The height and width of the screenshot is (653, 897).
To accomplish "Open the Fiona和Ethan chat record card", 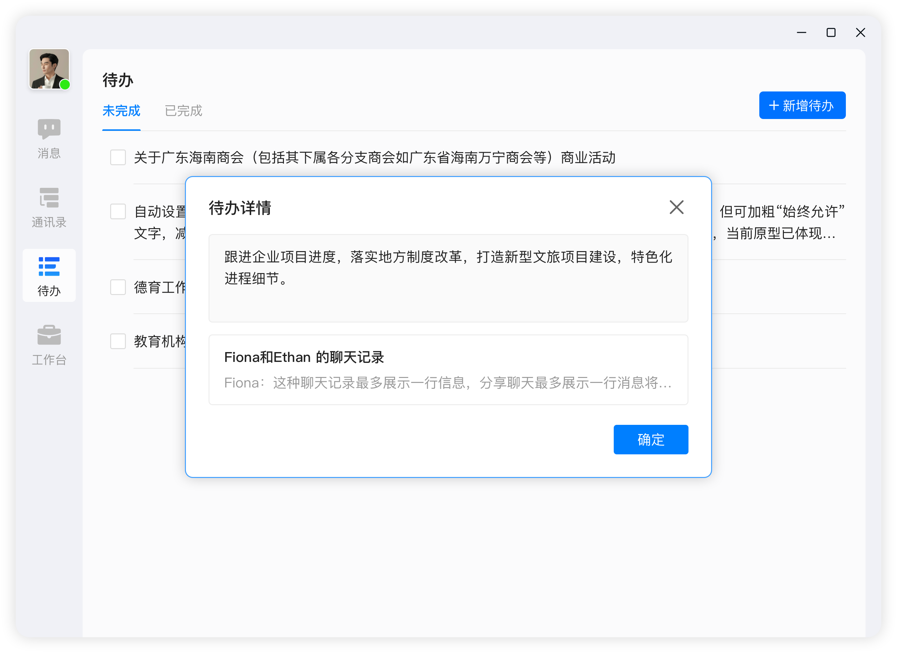I will click(x=448, y=370).
